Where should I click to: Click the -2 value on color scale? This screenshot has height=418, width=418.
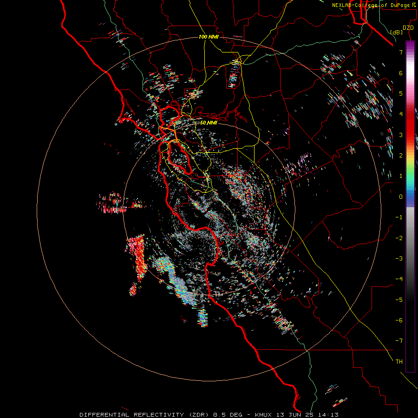click(x=399, y=238)
